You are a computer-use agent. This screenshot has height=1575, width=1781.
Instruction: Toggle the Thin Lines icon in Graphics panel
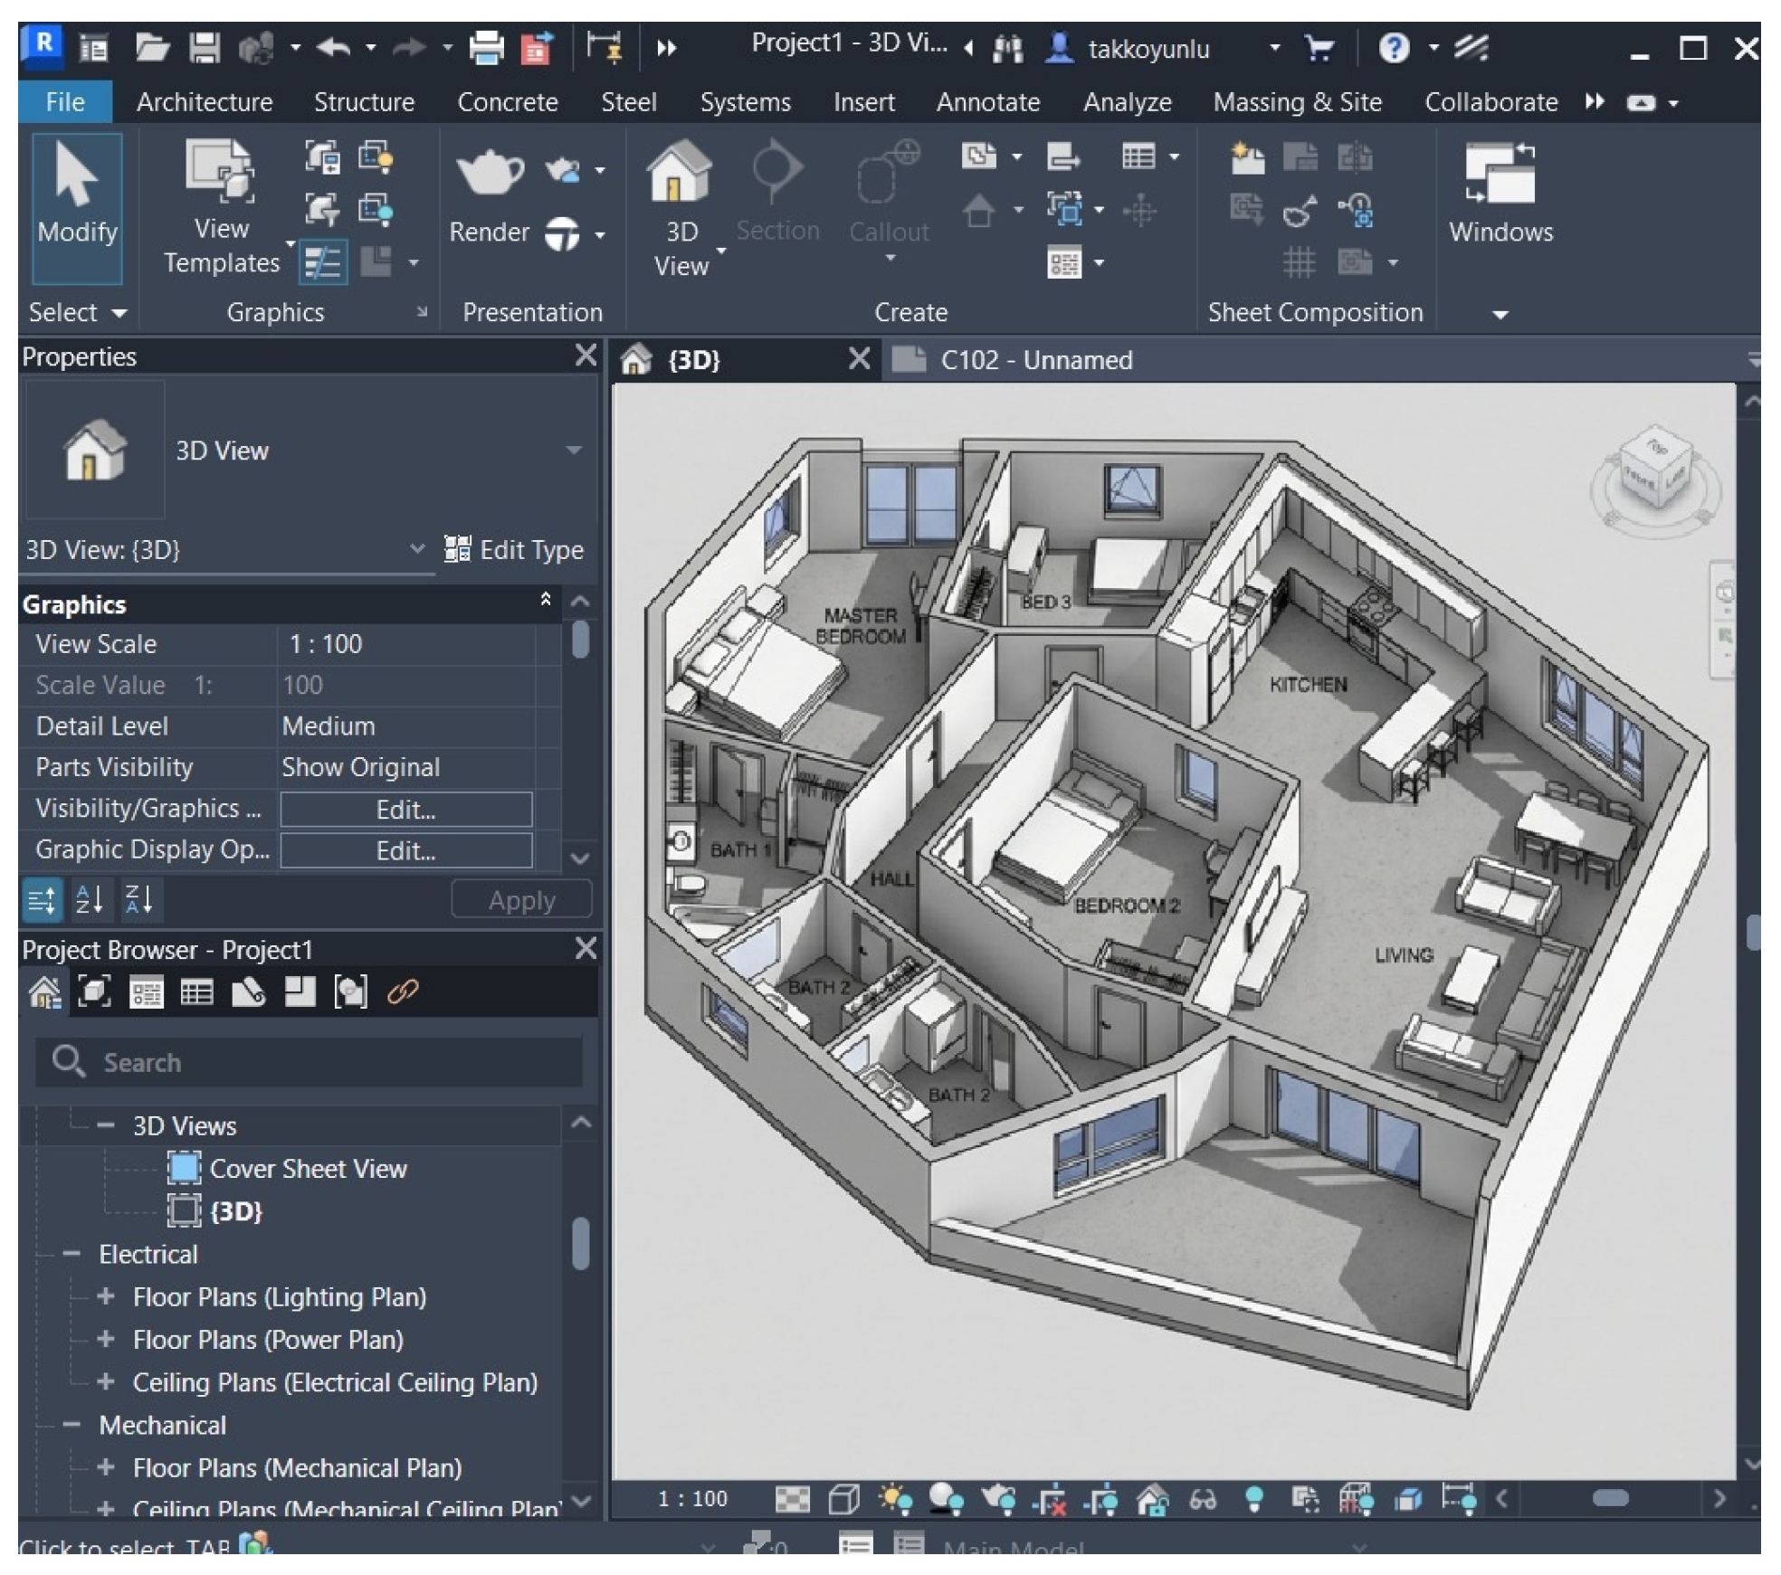click(x=322, y=263)
